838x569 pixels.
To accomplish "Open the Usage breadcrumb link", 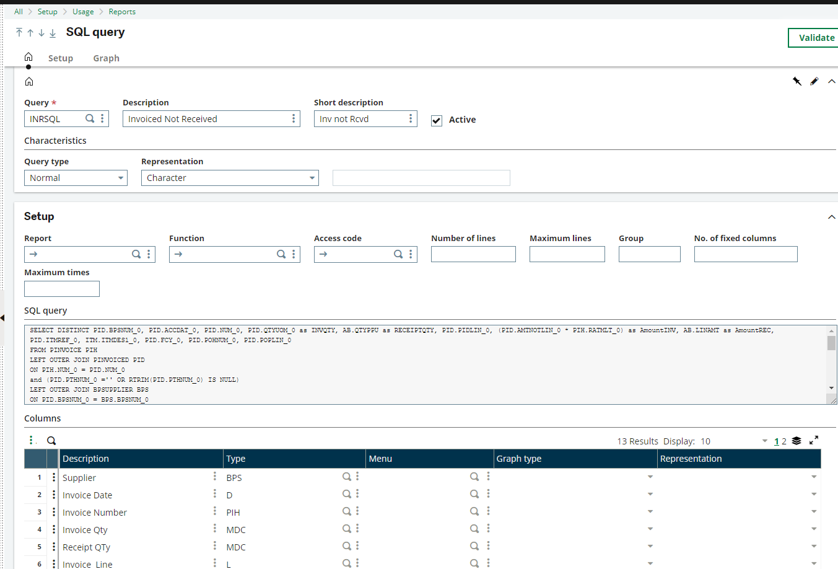I will 83,11.
